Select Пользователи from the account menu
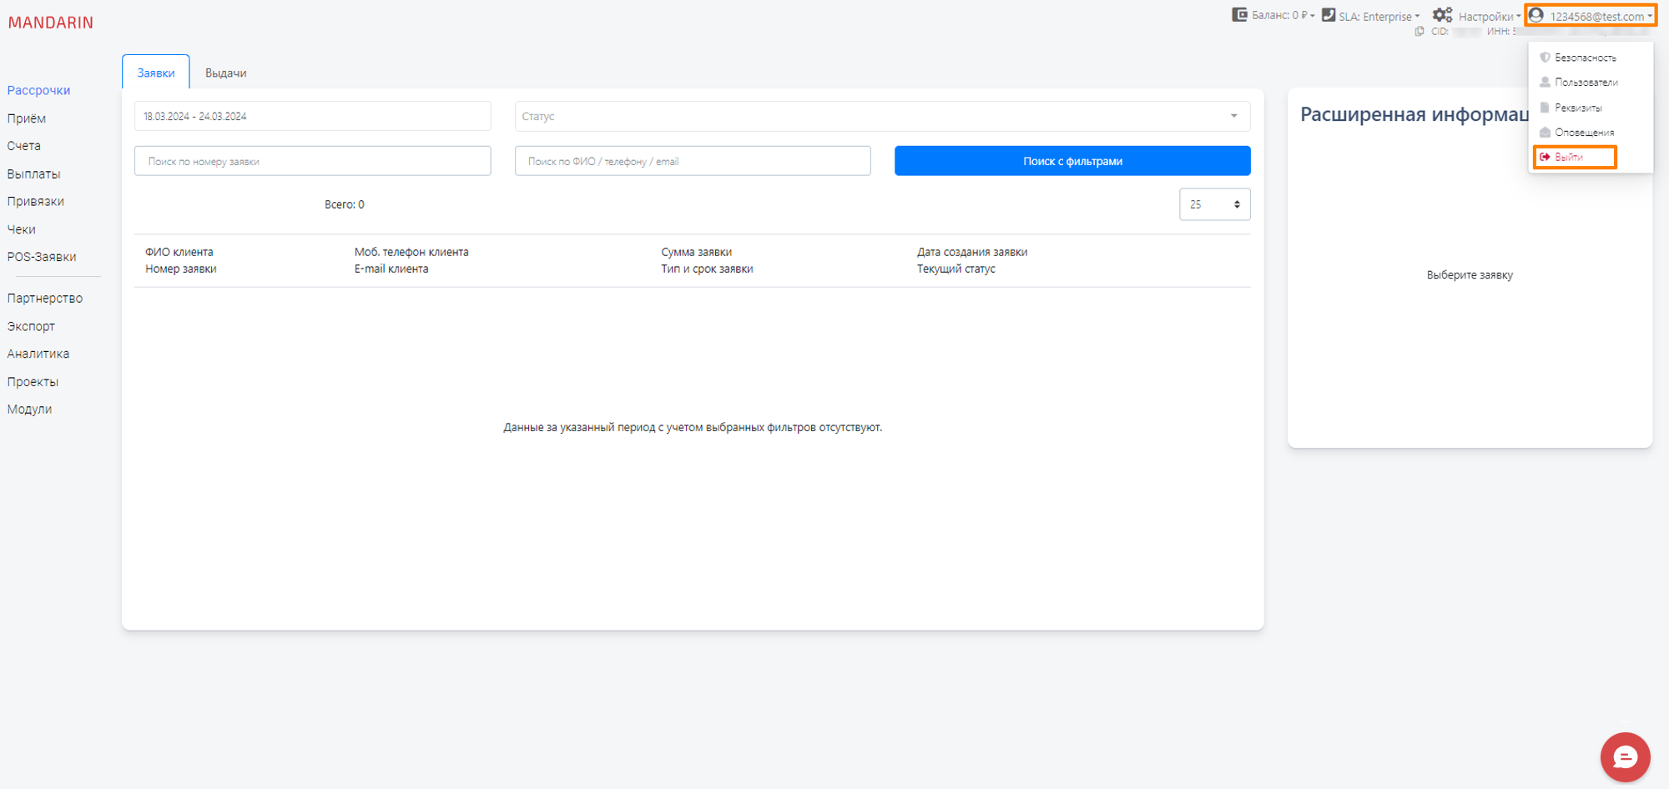The width and height of the screenshot is (1669, 789). [x=1586, y=83]
